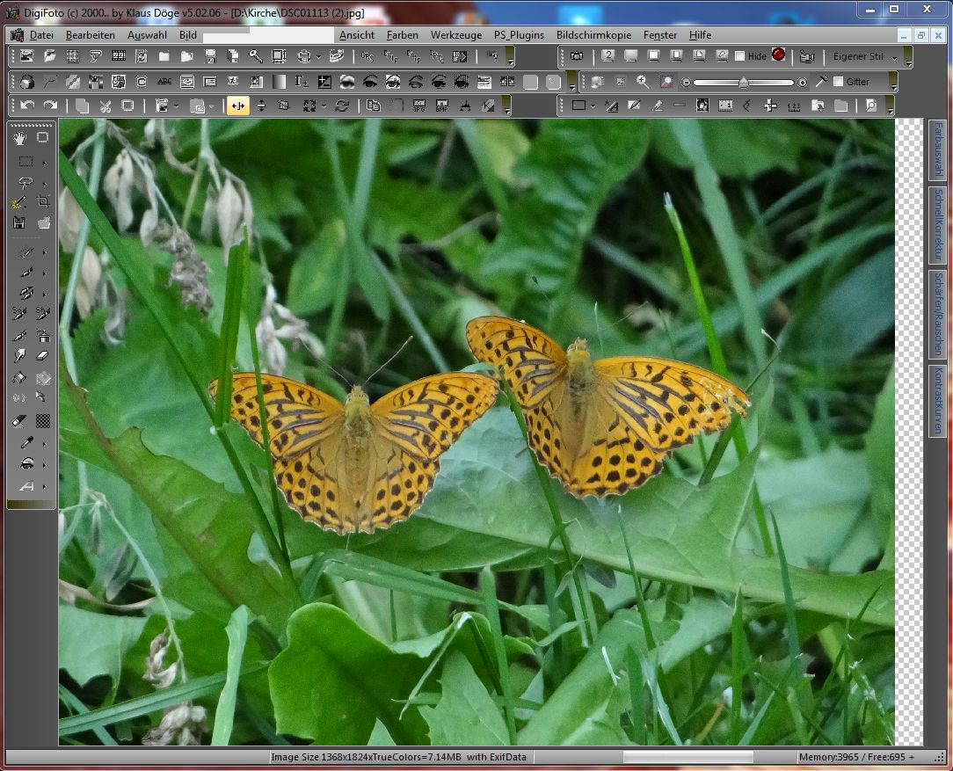Expand the lasso tool flyout arrow

(44, 184)
